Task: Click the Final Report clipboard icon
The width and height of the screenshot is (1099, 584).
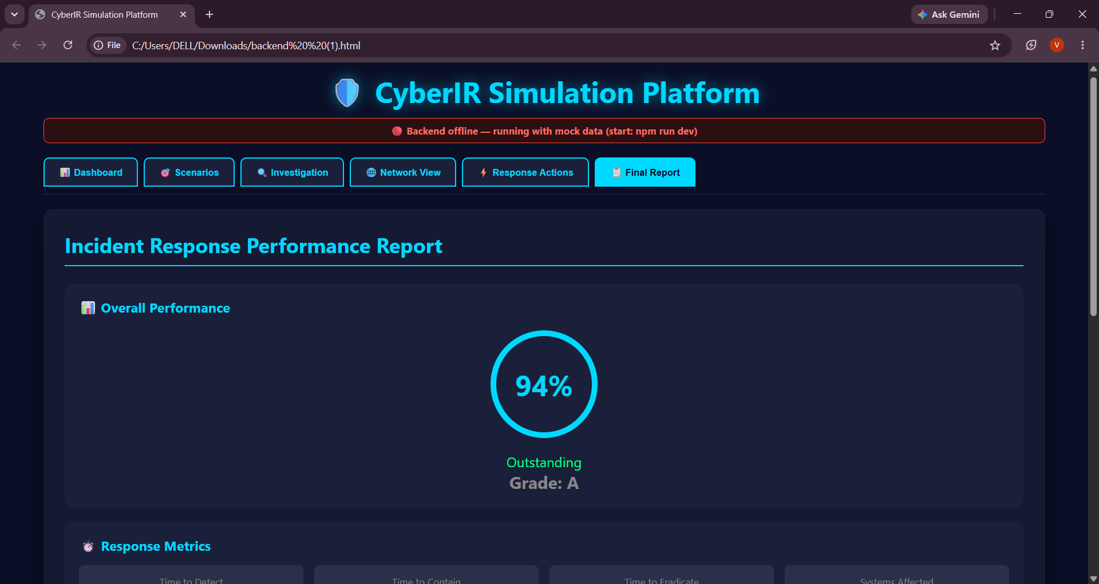Action: click(x=616, y=172)
